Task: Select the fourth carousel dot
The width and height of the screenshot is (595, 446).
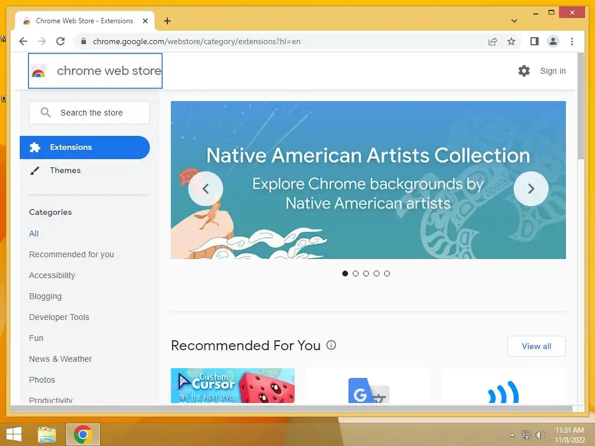Action: coord(377,274)
